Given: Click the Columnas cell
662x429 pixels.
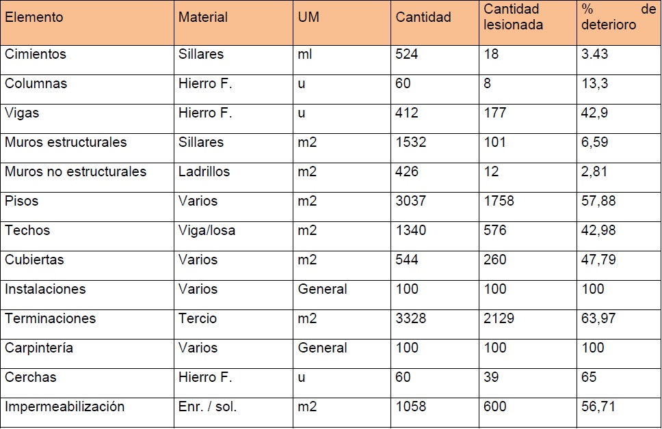Looking at the screenshot, I should coord(36,83).
